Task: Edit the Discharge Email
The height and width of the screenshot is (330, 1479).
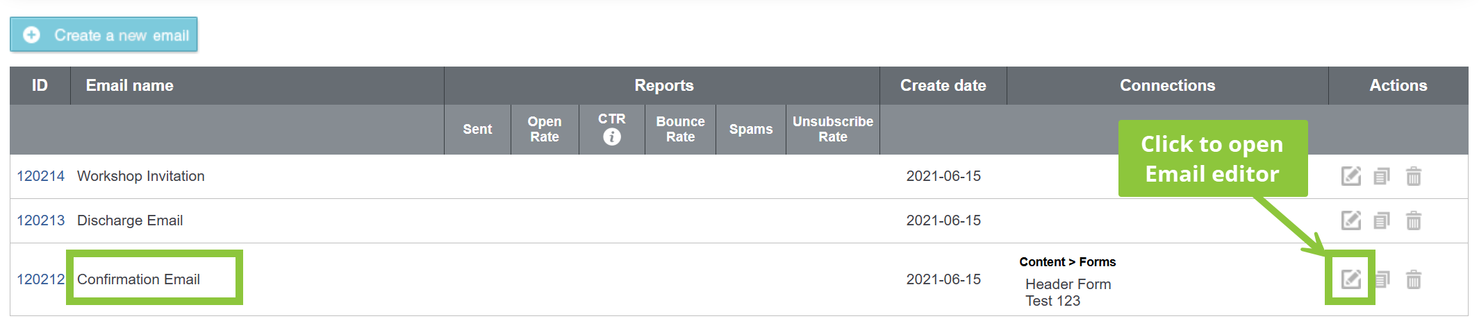Action: click(1350, 220)
